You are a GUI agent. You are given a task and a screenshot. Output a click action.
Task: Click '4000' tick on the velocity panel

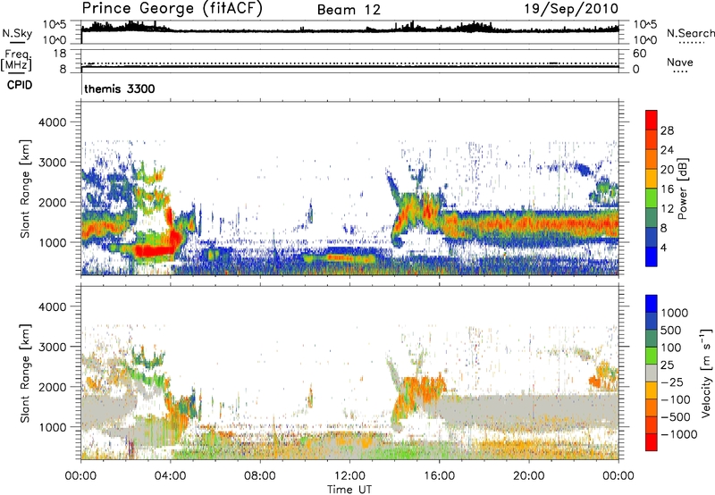tap(52, 306)
